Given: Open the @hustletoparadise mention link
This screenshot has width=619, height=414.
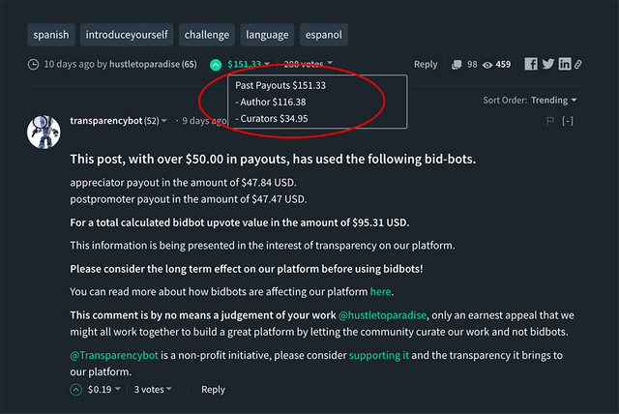Looking at the screenshot, I should [x=383, y=315].
